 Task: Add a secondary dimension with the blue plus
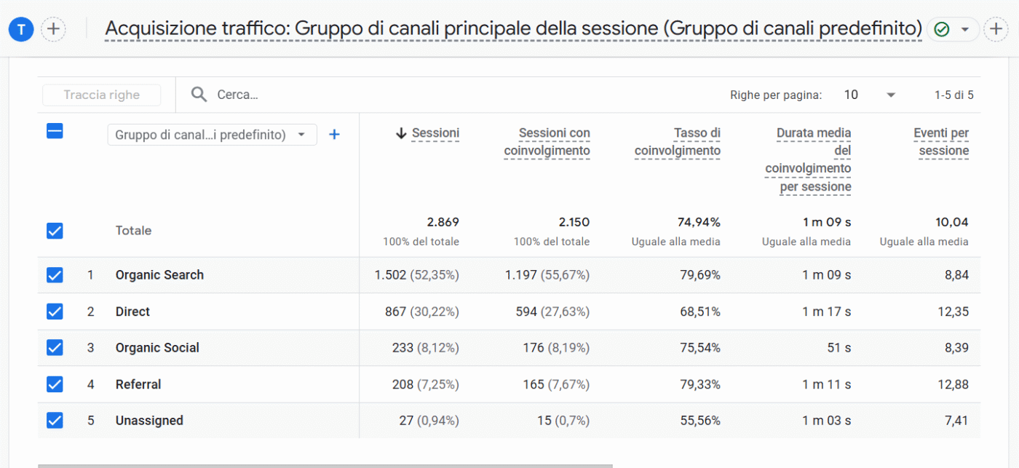[334, 135]
